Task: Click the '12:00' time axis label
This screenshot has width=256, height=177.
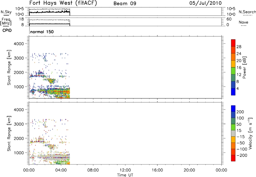Action: (125, 170)
